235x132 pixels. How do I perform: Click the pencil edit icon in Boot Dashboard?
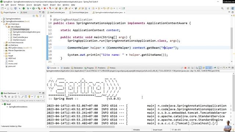(x=22, y=97)
